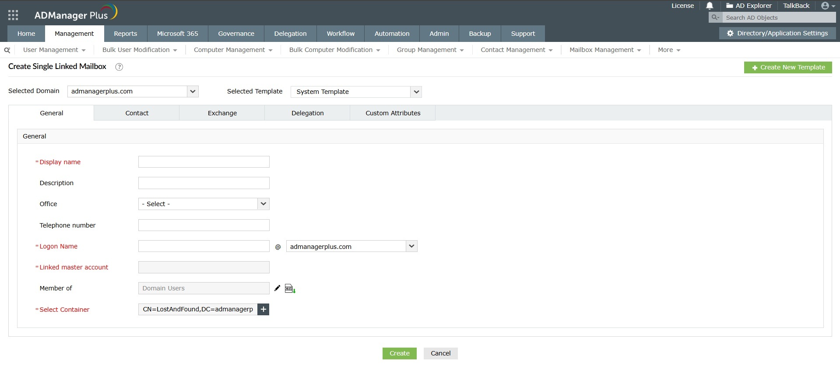
Task: Cancel the mailbox creation
Action: 440,353
